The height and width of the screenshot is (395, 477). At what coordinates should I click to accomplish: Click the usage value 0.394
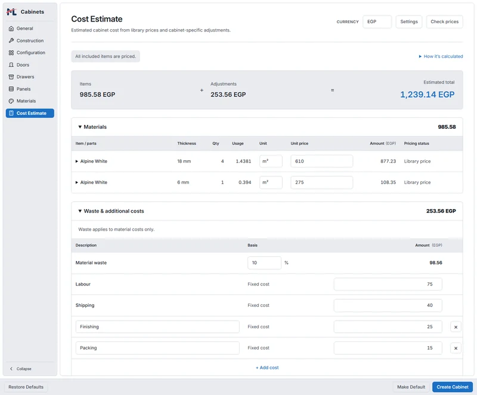(244, 182)
